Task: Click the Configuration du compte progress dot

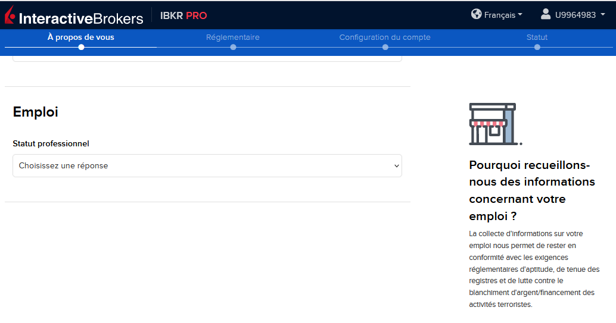Action: pos(385,47)
